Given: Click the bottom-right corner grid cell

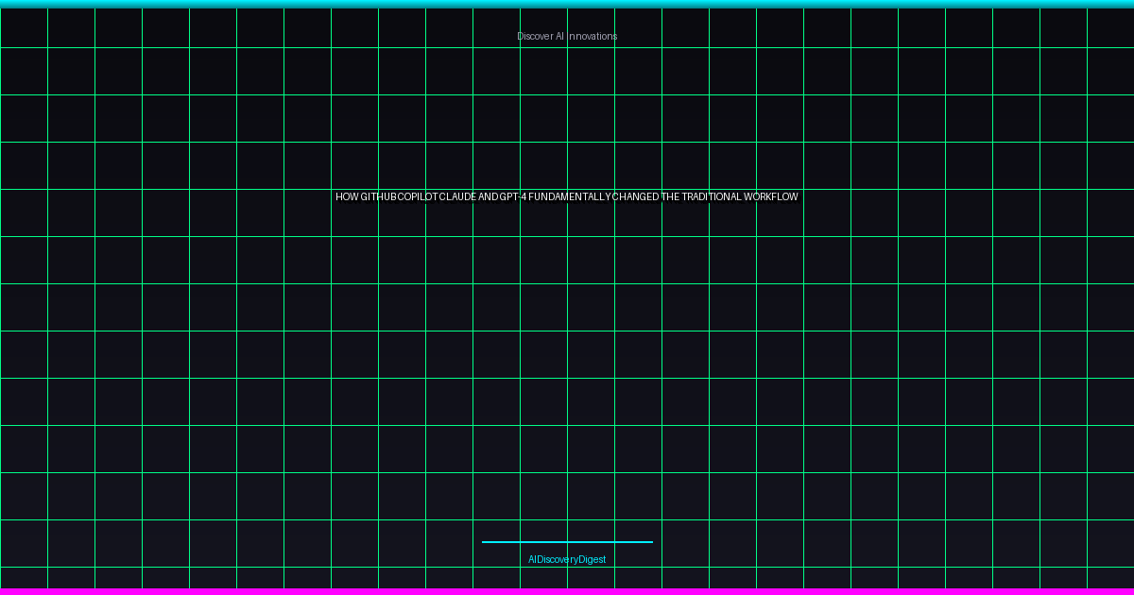Looking at the screenshot, I should point(1110,577).
